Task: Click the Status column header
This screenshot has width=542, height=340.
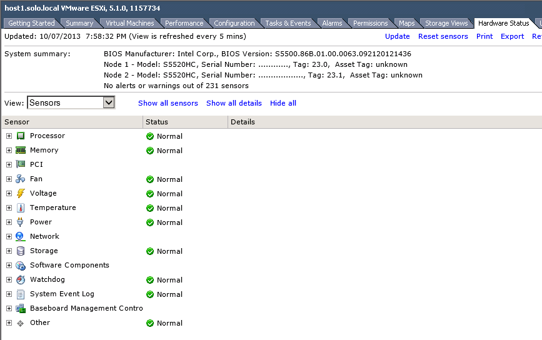Action: 185,122
